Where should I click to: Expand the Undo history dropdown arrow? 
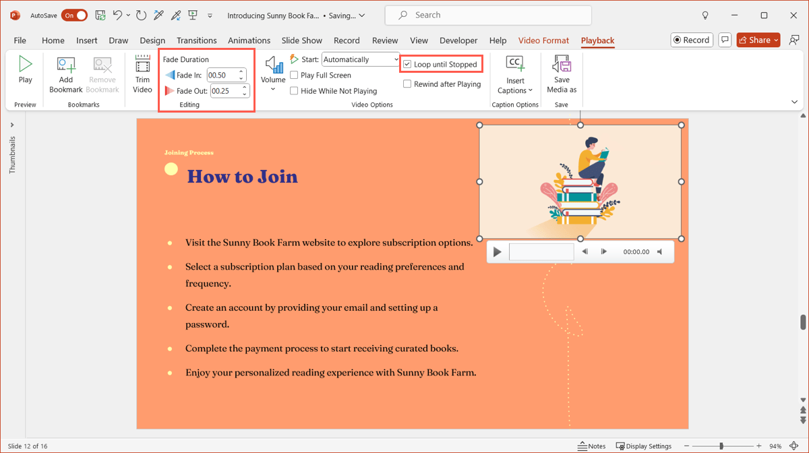(x=128, y=15)
